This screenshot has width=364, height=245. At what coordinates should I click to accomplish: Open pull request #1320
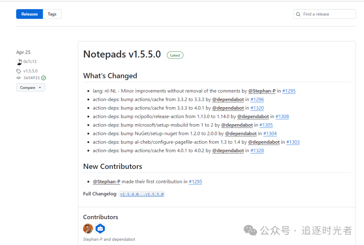click(x=257, y=108)
